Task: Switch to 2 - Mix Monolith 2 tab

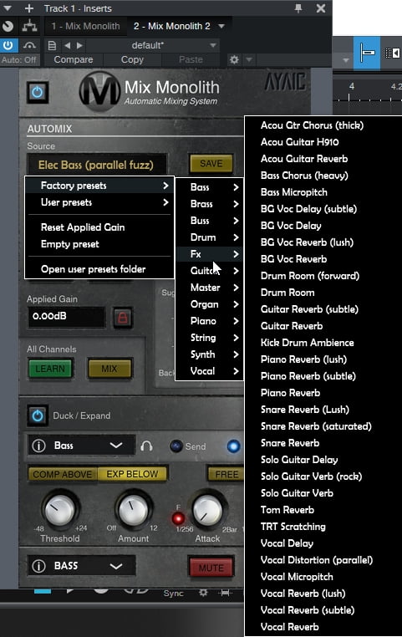Action: click(172, 27)
